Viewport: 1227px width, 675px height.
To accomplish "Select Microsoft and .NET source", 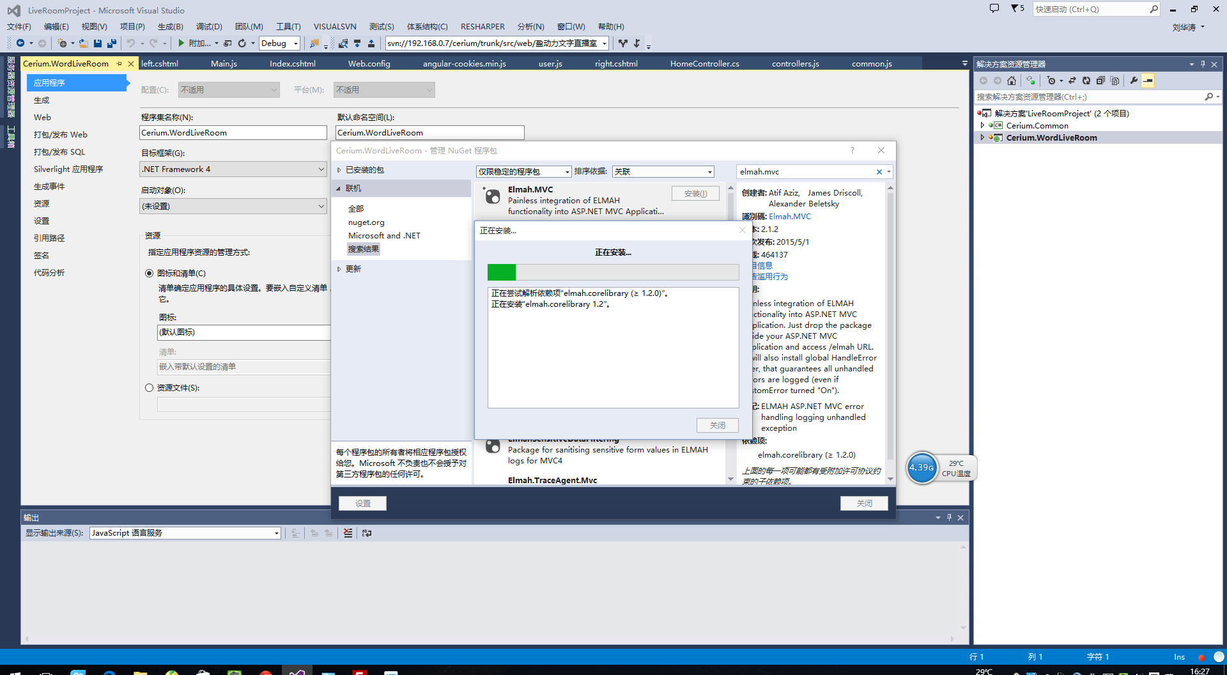I will tap(384, 235).
